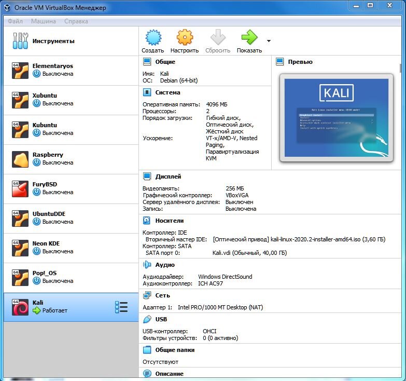
Task: Click the Debian (64-bit) OS value
Action: tap(179, 80)
